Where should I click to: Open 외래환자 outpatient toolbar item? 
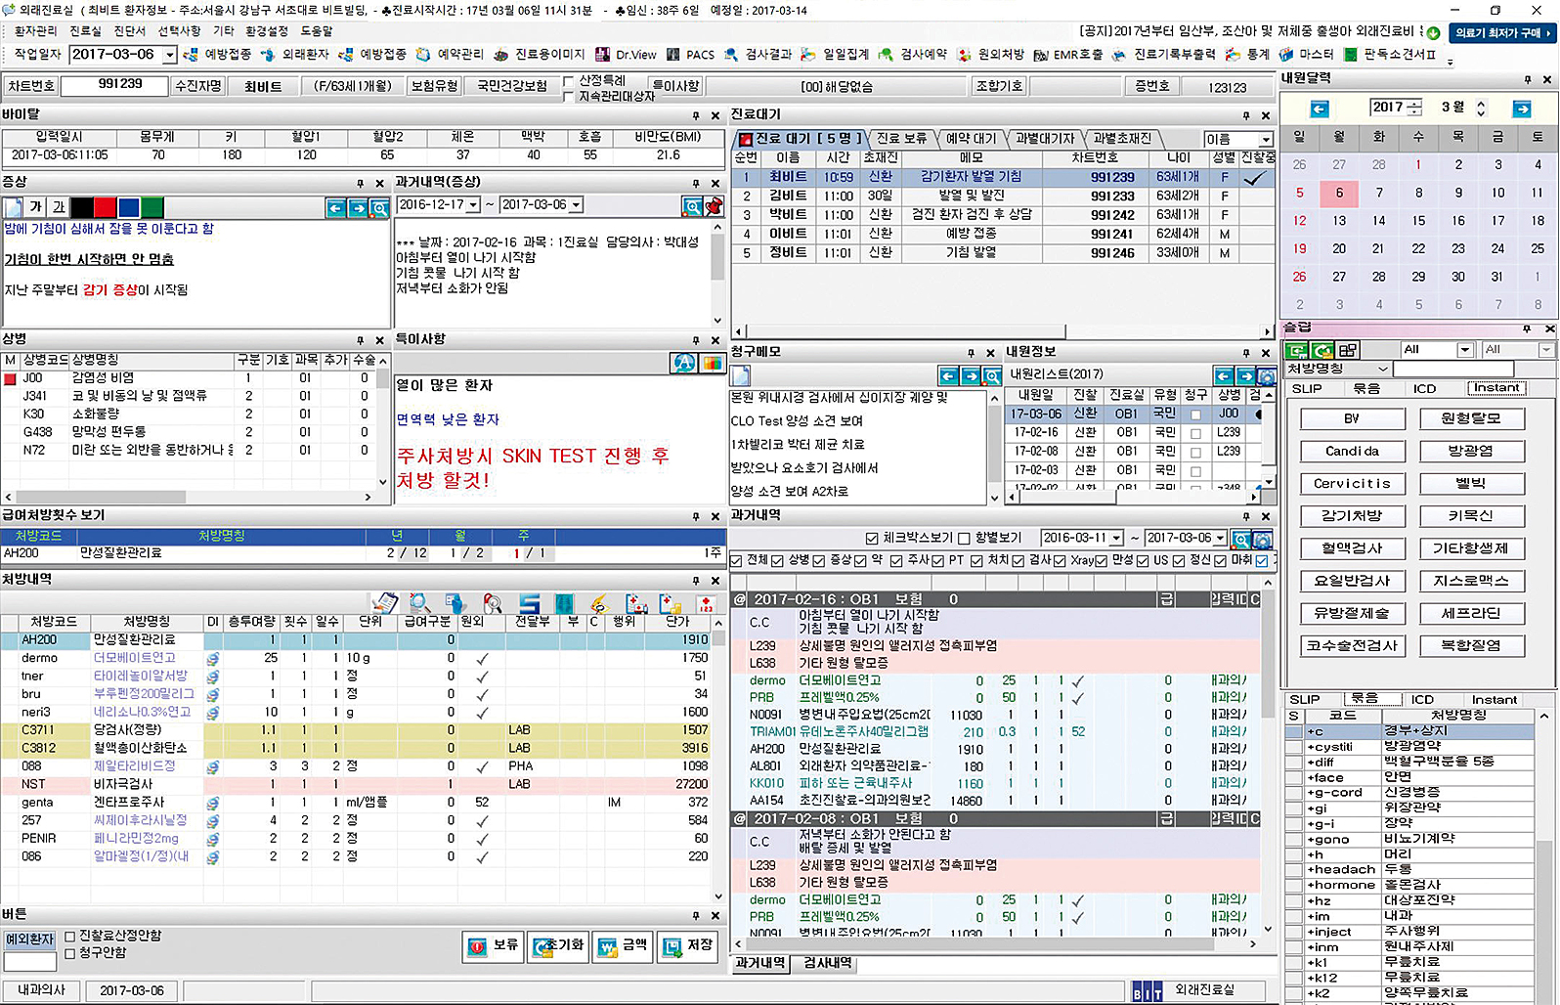295,55
